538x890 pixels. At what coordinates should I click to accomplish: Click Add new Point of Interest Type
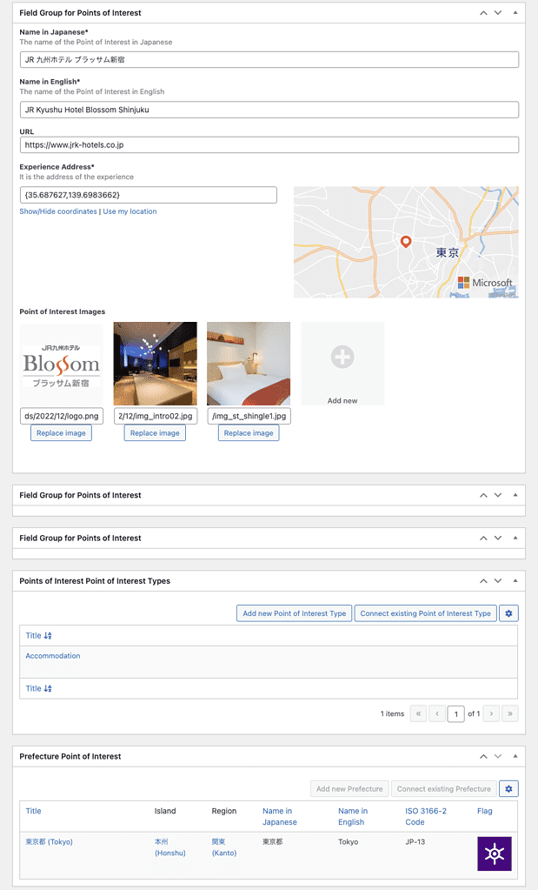click(295, 613)
